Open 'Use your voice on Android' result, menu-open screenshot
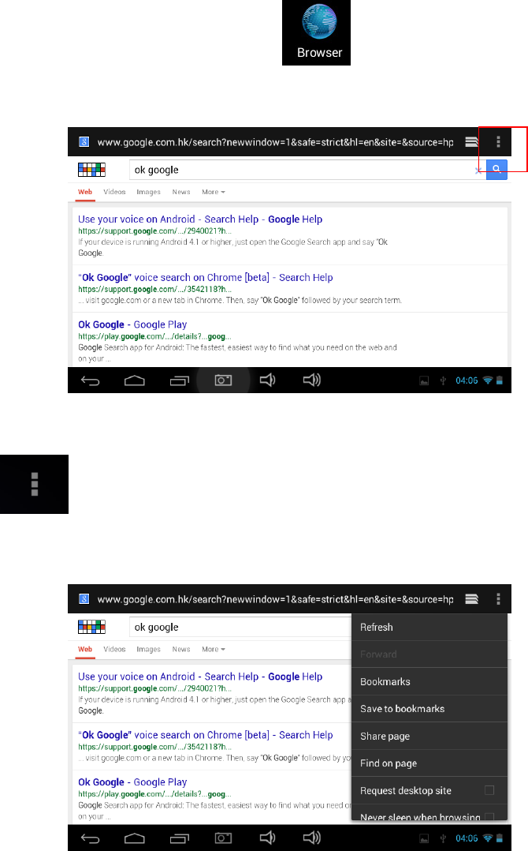The height and width of the screenshot is (851, 528). pos(200,677)
